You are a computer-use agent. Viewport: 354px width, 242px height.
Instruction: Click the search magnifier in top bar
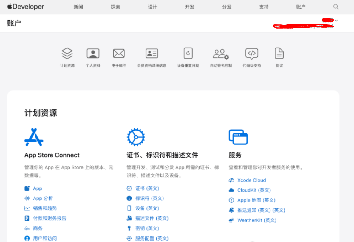[336, 7]
